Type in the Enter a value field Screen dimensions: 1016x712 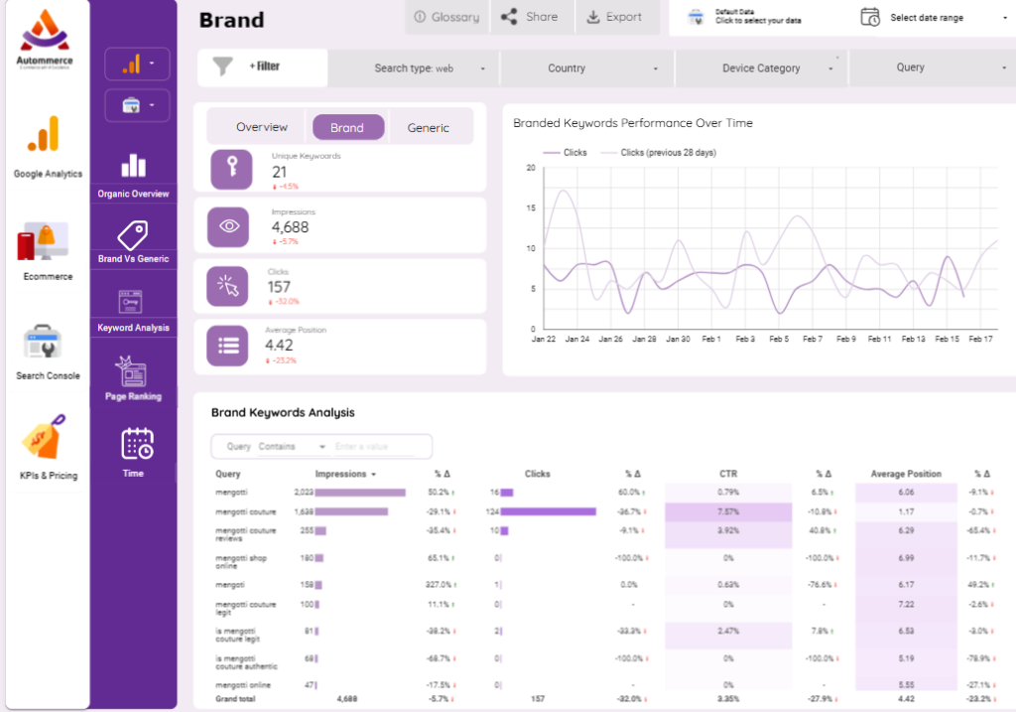374,447
